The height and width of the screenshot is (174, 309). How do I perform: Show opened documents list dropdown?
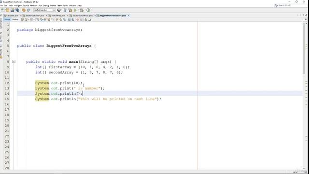click(x=303, y=15)
